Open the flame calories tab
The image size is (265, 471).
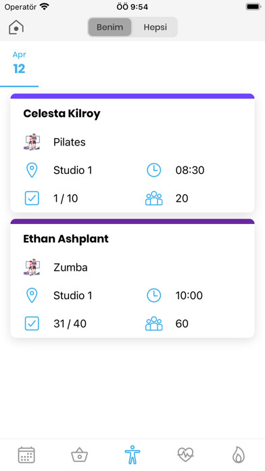(x=239, y=455)
